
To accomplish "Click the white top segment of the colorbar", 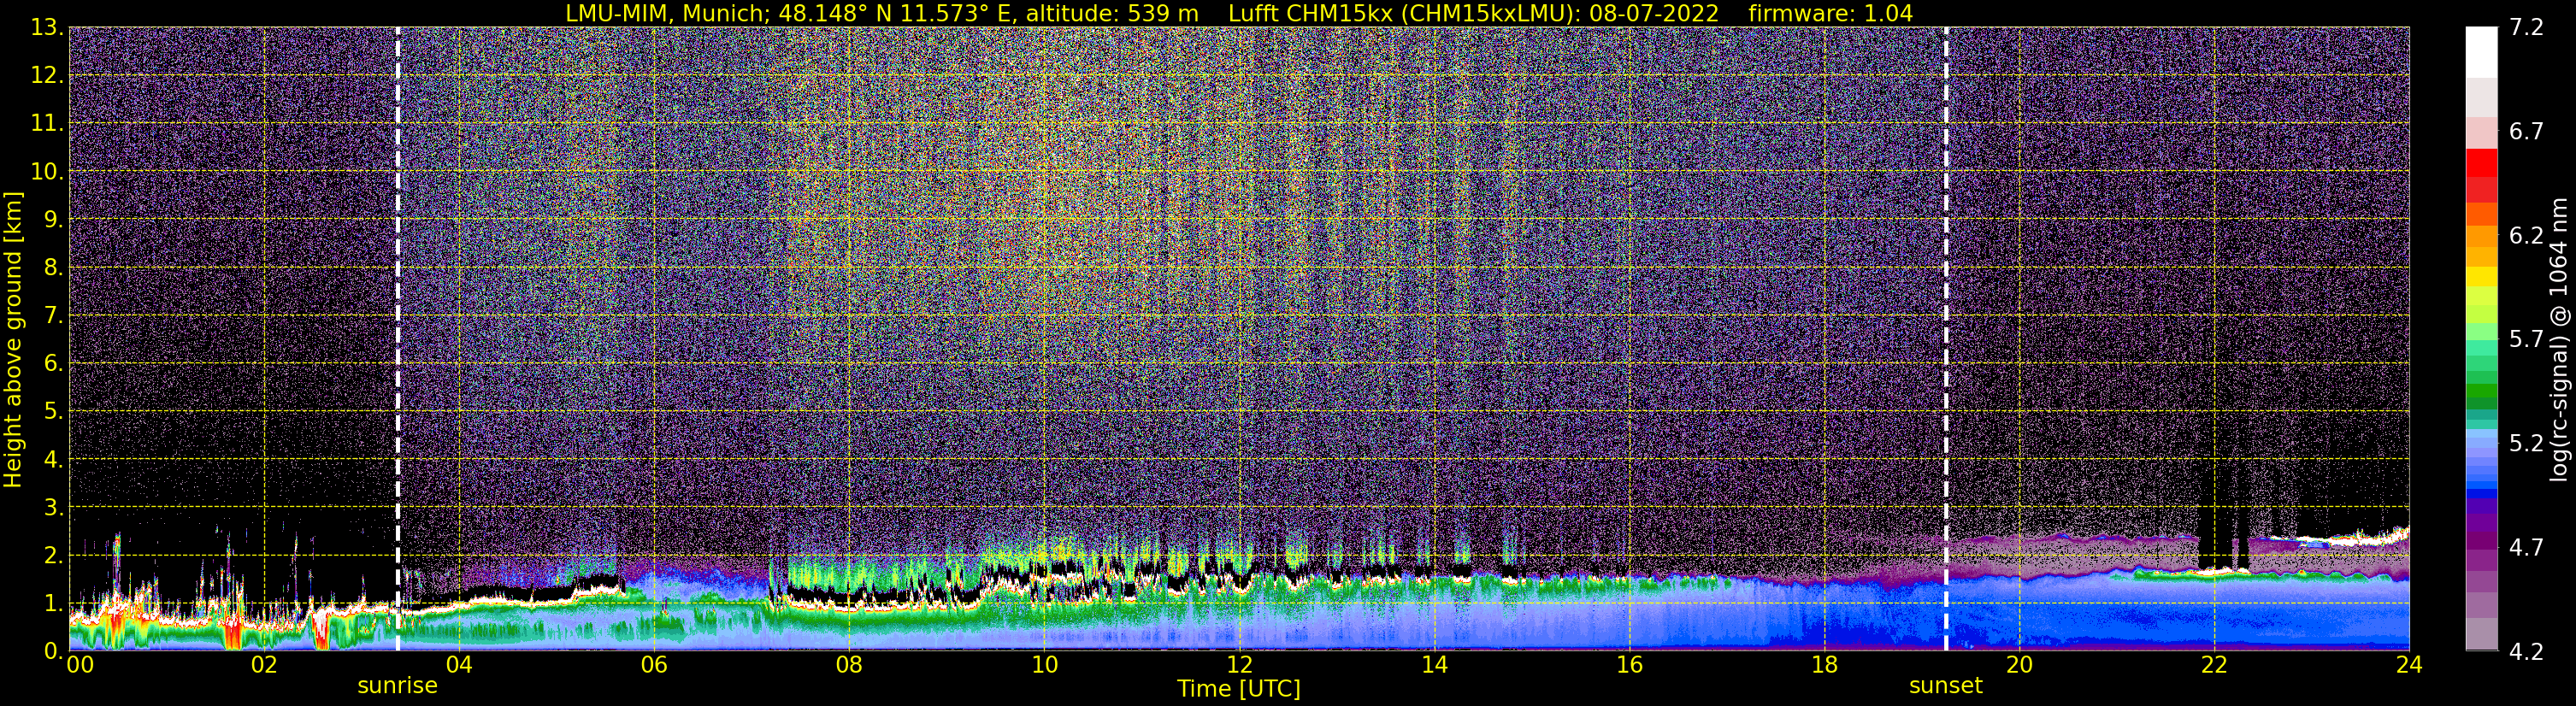I will [x=2481, y=52].
